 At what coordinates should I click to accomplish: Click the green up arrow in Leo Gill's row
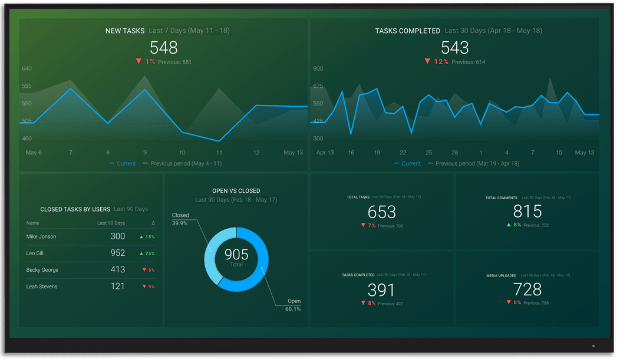141,253
